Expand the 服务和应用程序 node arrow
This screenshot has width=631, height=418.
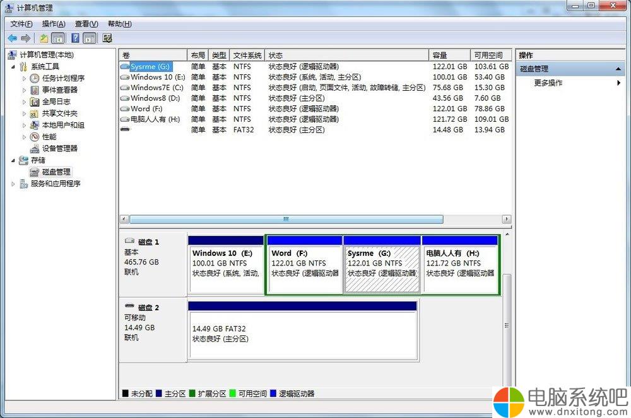coord(13,184)
